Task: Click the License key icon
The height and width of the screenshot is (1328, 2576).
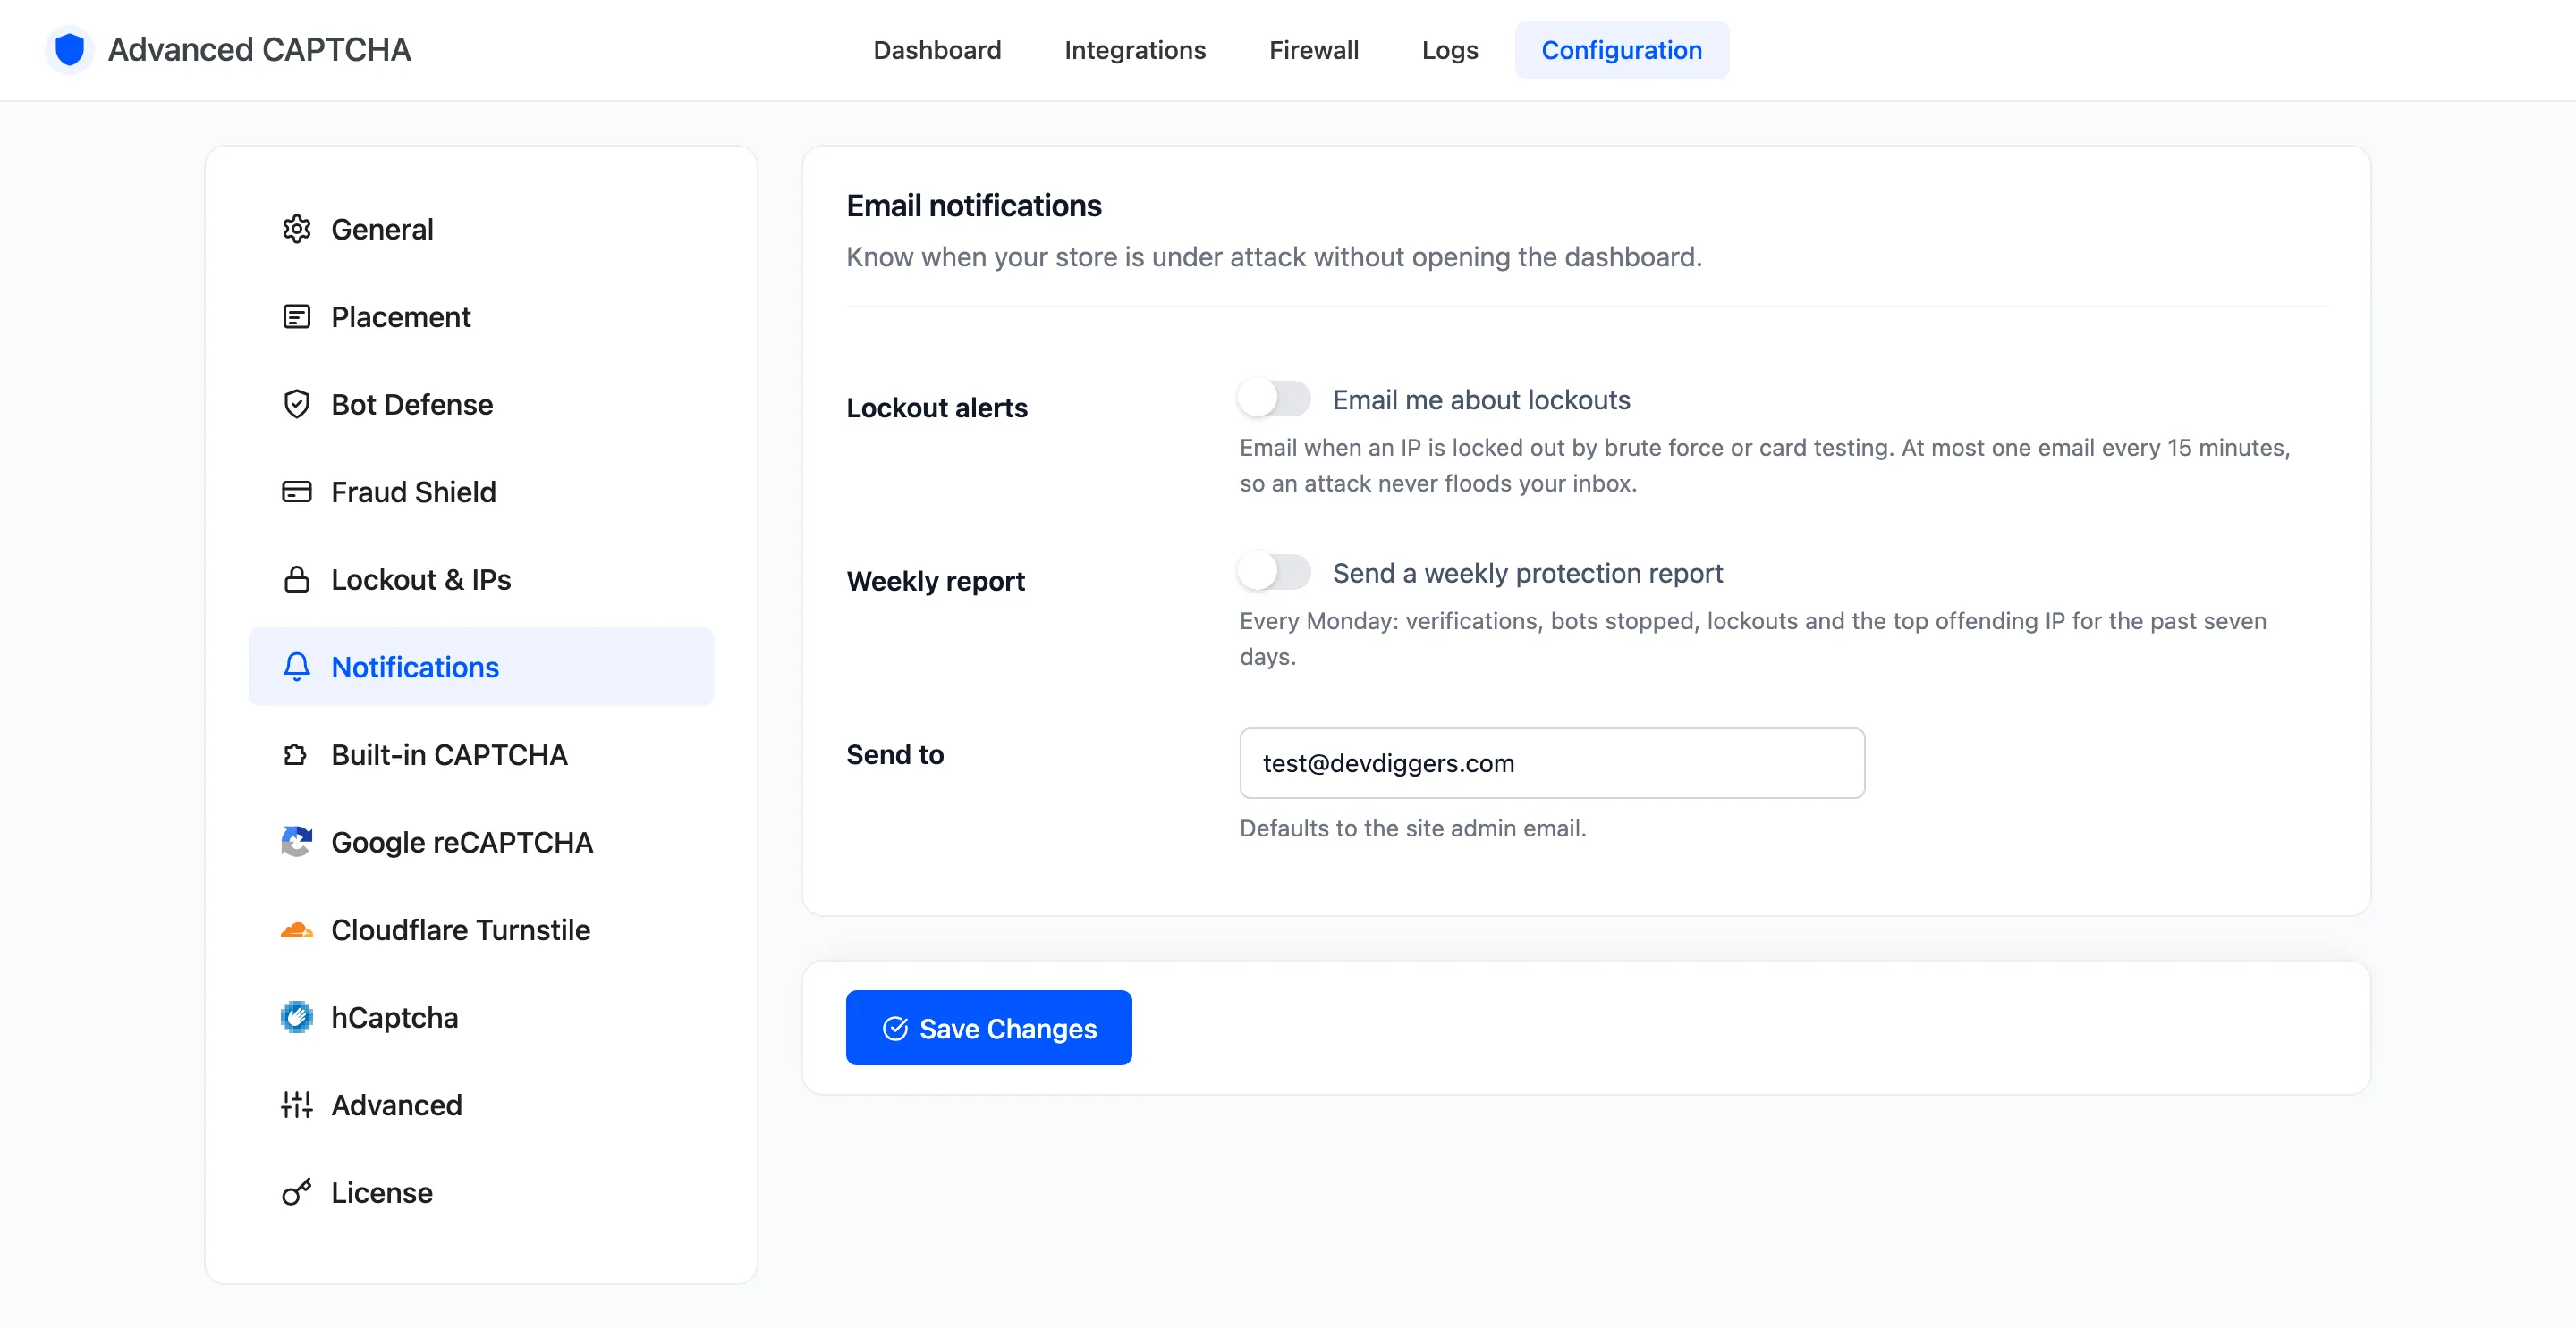Action: tap(296, 1192)
